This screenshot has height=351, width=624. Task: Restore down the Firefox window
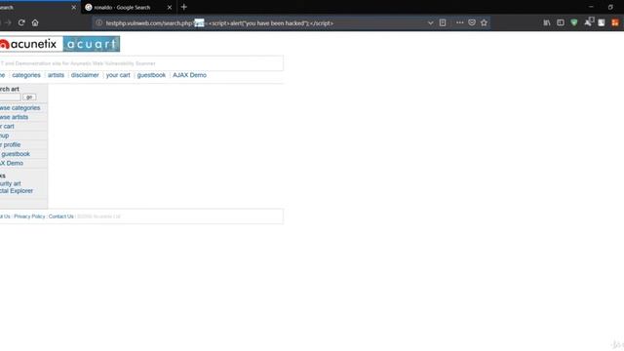click(x=610, y=7)
